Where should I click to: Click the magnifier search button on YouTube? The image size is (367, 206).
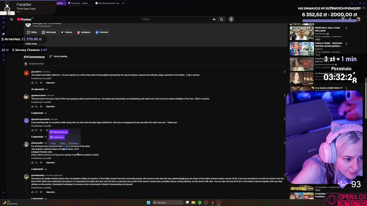tap(221, 19)
